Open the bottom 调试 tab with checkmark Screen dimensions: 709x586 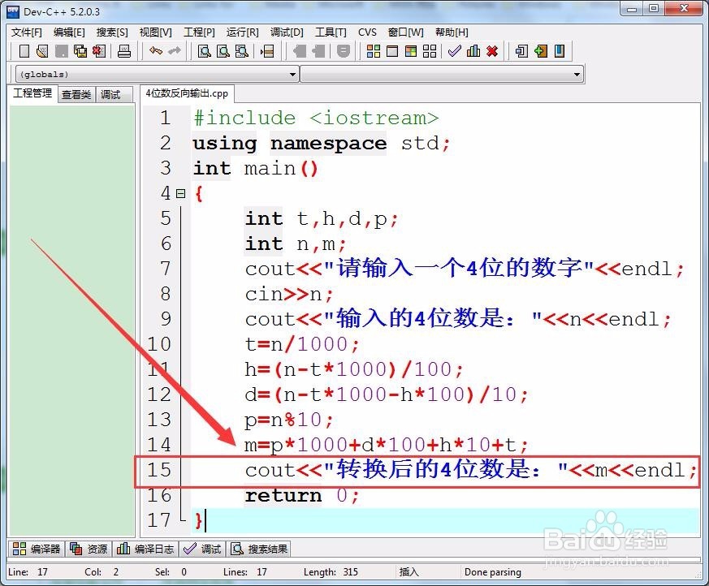click(x=202, y=549)
